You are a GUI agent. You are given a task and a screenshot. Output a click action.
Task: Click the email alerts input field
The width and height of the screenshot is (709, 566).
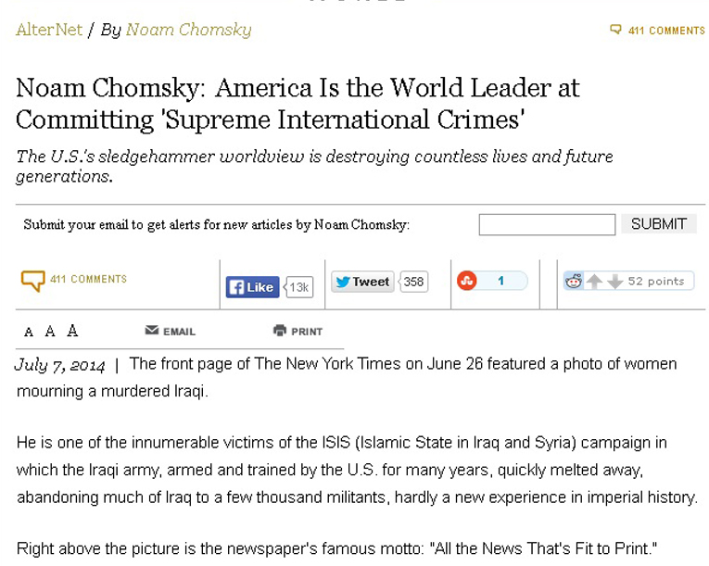click(547, 224)
